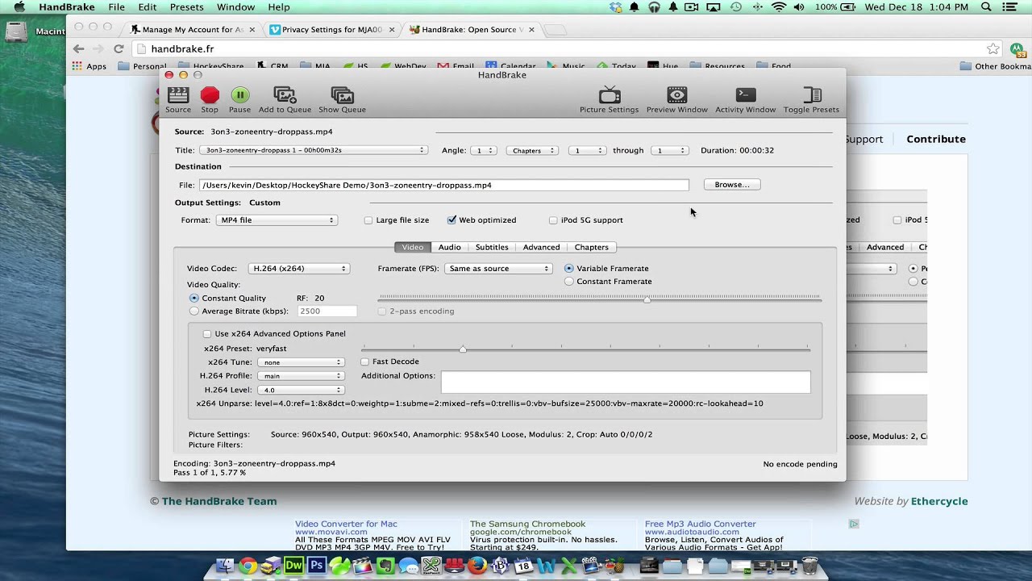Go back in the Chrome browser
Viewport: 1032px width, 581px height.
[x=78, y=48]
